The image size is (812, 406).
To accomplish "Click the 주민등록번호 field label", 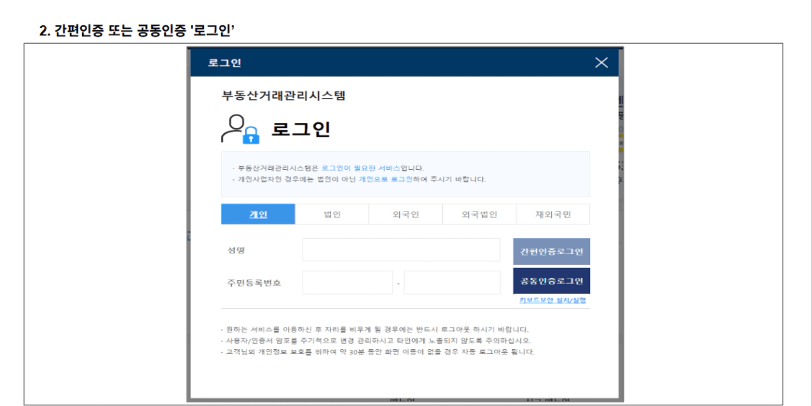I will tap(251, 282).
